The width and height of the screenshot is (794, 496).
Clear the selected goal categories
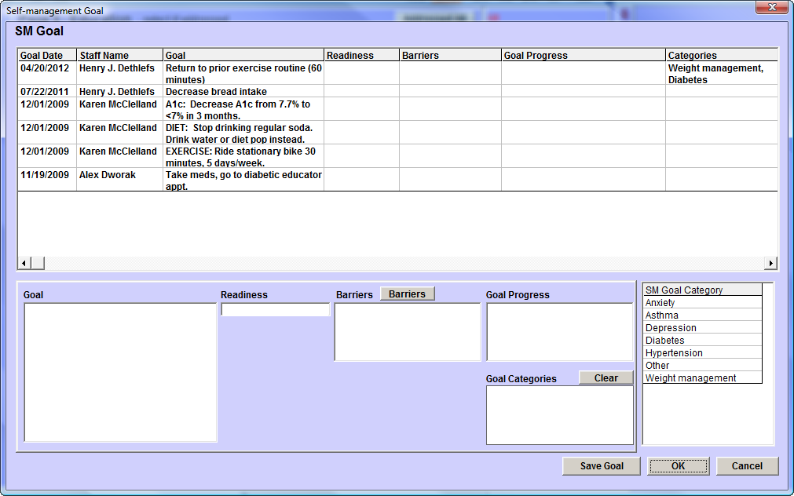click(x=606, y=378)
